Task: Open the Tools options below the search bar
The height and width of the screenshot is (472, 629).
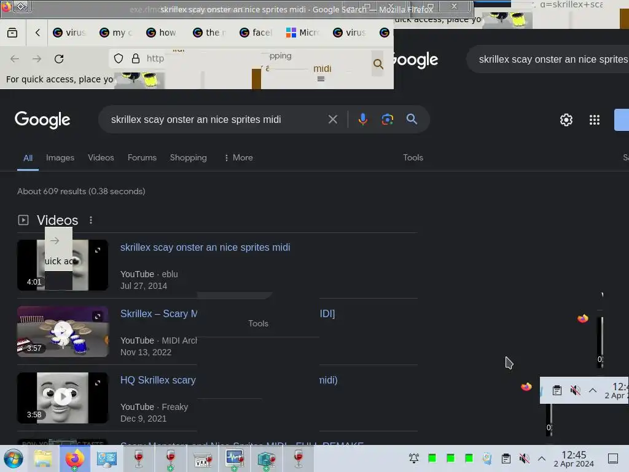Action: point(413,157)
